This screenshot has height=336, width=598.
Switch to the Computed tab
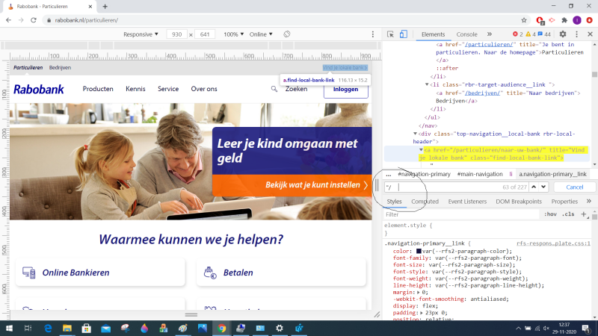tap(425, 202)
